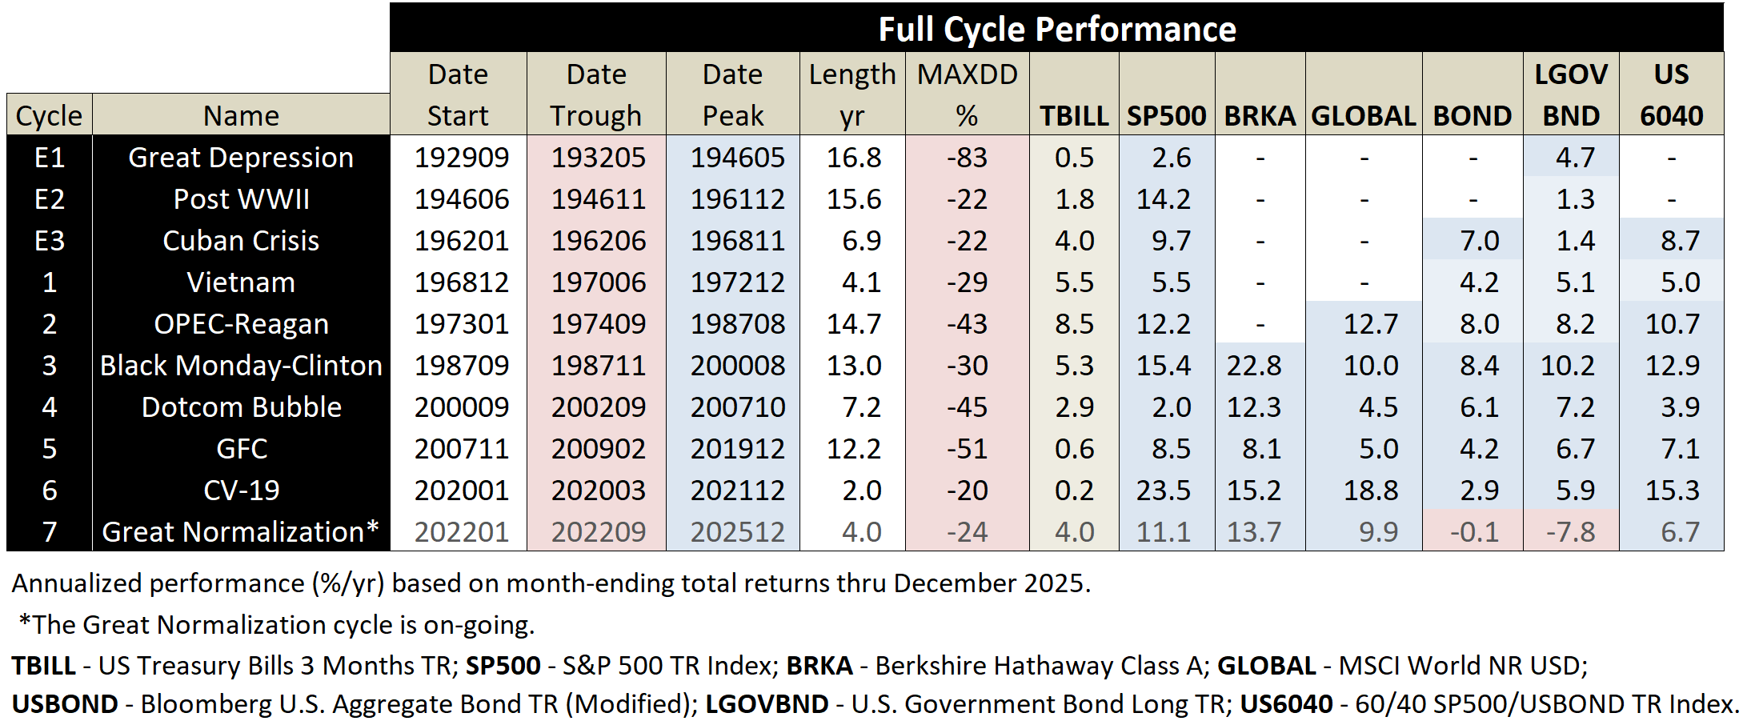Screen dimensions: 1747x725
Task: Click the E3 cycle label cell
Action: pos(50,240)
